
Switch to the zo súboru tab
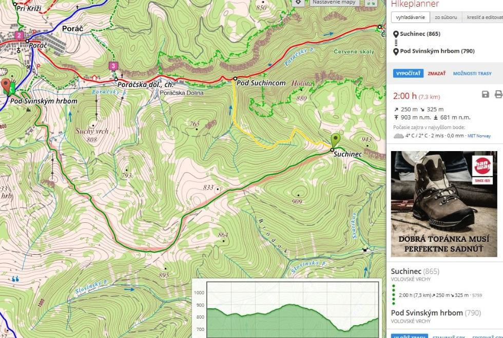click(446, 17)
